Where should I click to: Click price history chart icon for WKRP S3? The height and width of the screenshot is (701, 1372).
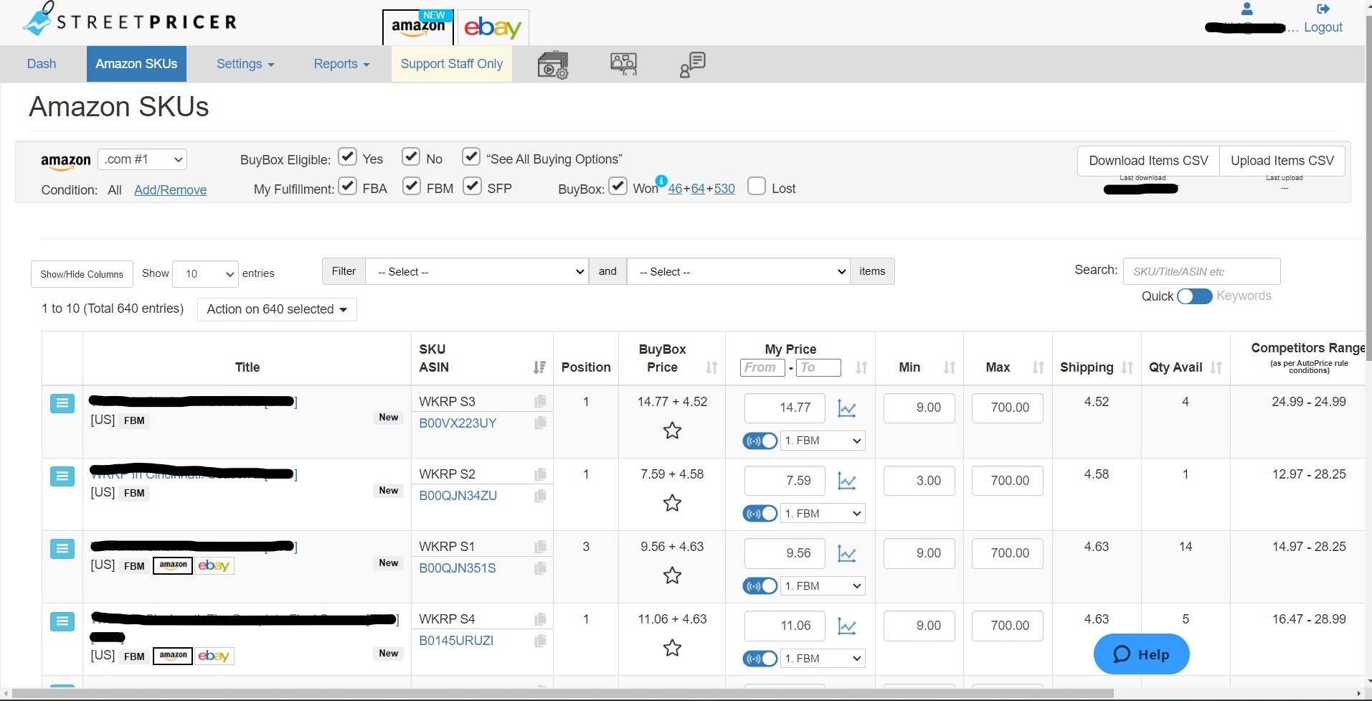click(847, 409)
